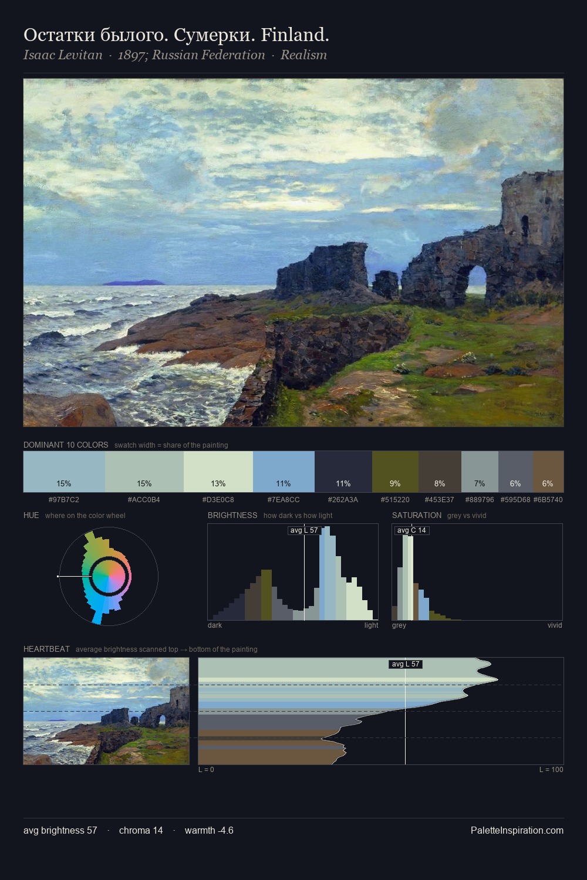The height and width of the screenshot is (880, 587).
Task: Click the '#D3E0C8' hex code label
Action: pyautogui.click(x=218, y=500)
